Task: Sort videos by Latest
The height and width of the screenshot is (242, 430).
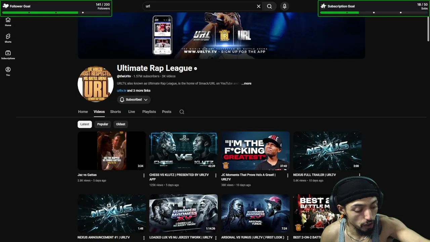Action: click(x=85, y=124)
